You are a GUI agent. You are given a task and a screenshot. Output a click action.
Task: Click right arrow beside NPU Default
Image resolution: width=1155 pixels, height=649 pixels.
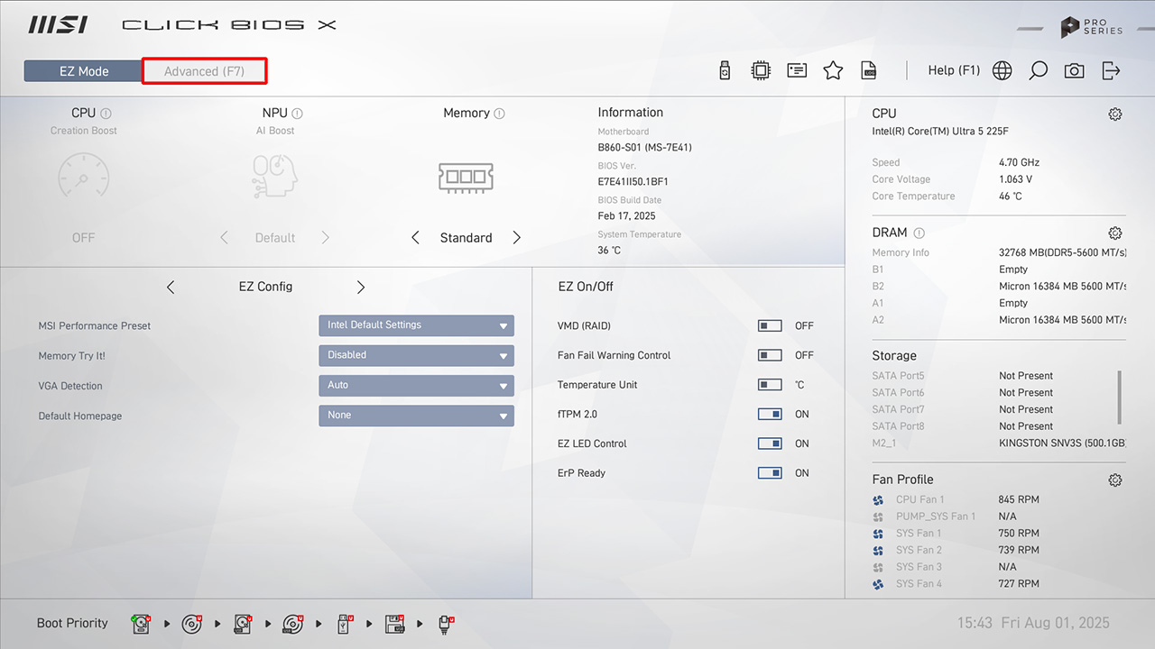326,238
